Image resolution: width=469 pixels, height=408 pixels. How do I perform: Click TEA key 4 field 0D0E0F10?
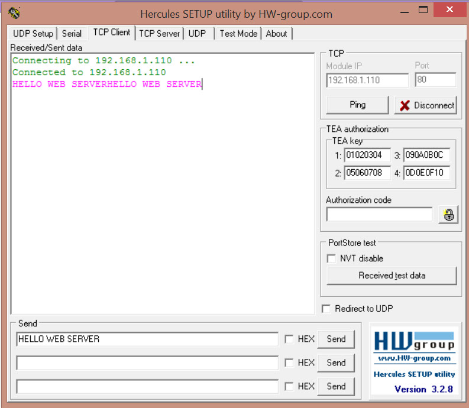click(x=426, y=173)
